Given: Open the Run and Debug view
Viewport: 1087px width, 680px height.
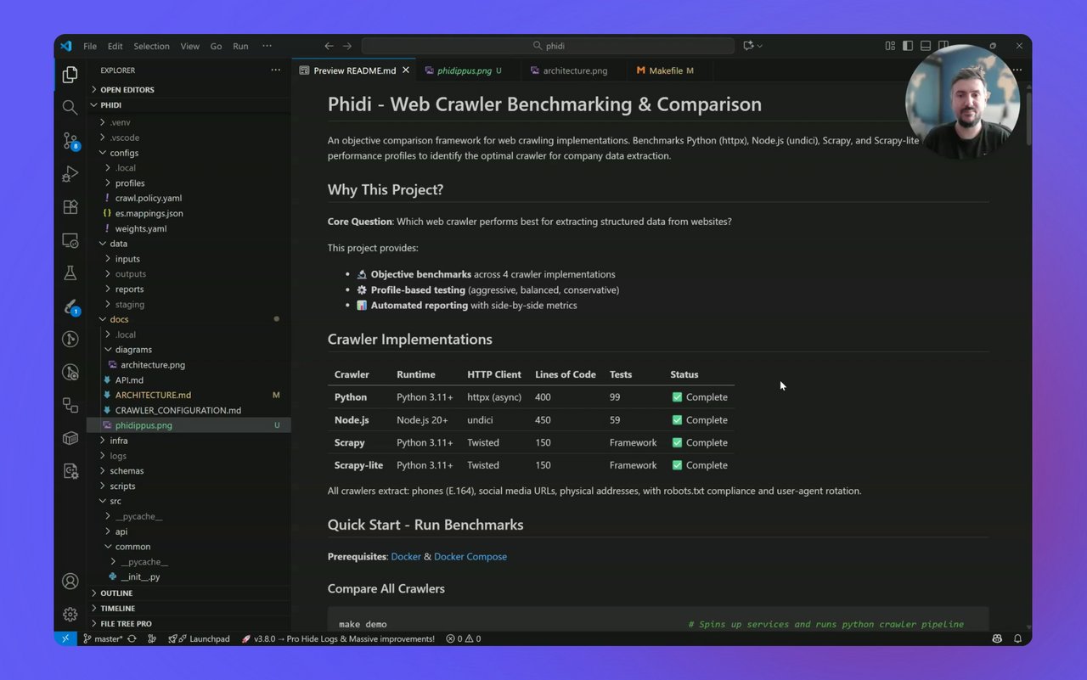Looking at the screenshot, I should pos(70,174).
